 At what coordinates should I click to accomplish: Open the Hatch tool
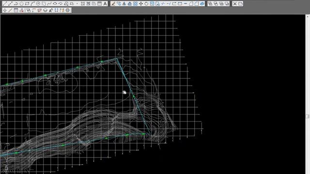pos(83,4)
